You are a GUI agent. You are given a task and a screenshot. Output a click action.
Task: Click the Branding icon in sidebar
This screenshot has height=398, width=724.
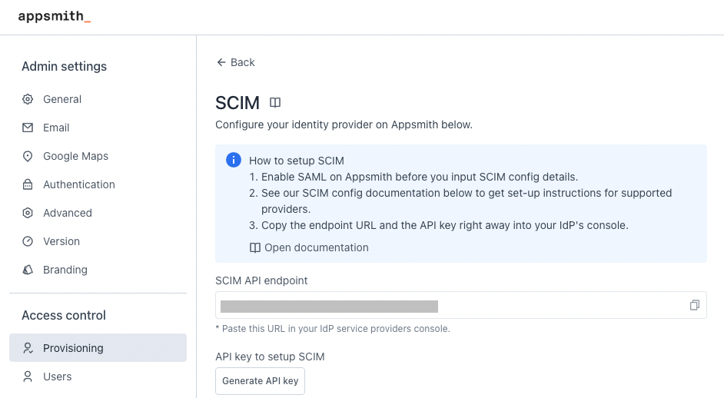click(28, 270)
